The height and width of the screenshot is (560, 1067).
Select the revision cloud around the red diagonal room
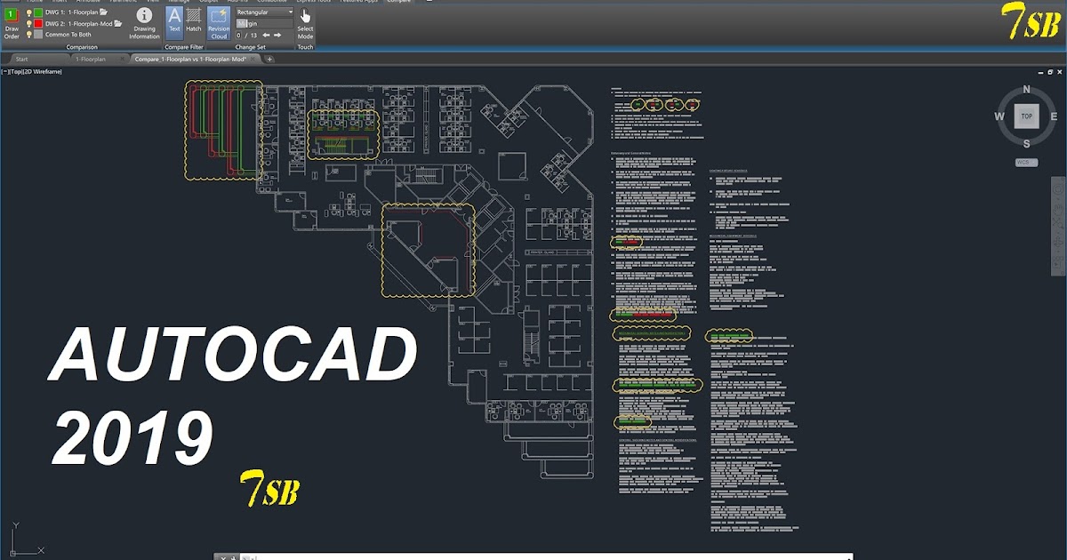429,250
